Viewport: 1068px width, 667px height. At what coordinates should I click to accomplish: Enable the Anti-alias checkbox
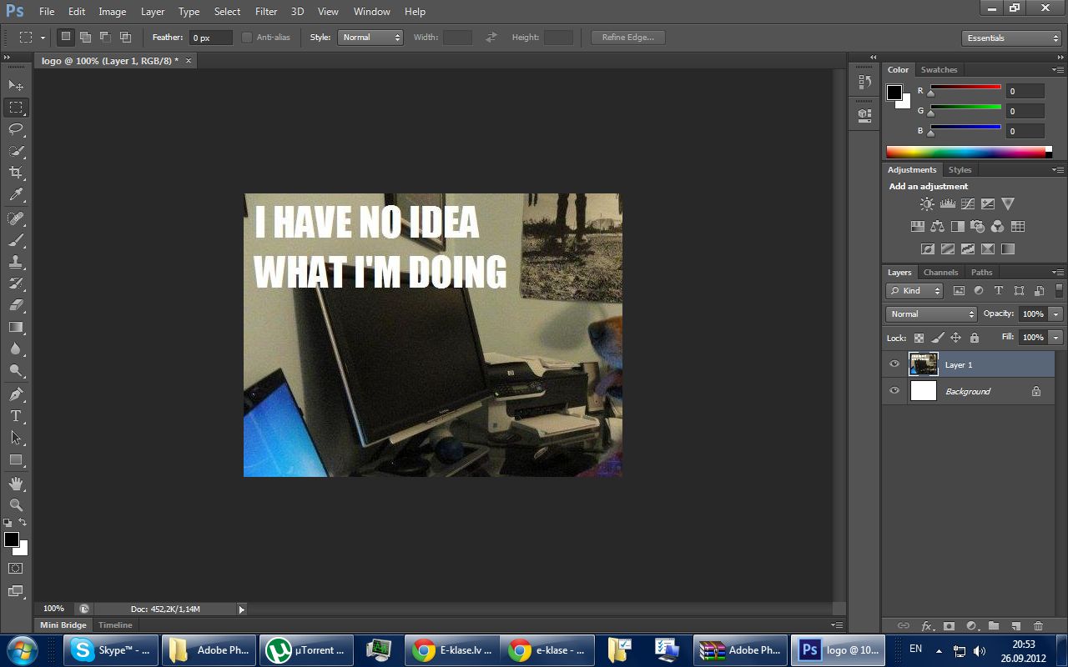pyautogui.click(x=247, y=38)
